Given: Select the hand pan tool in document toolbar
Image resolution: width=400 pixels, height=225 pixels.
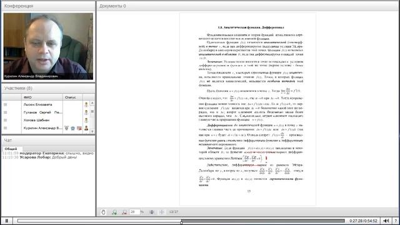Looking at the screenshot, I should click(103, 212).
